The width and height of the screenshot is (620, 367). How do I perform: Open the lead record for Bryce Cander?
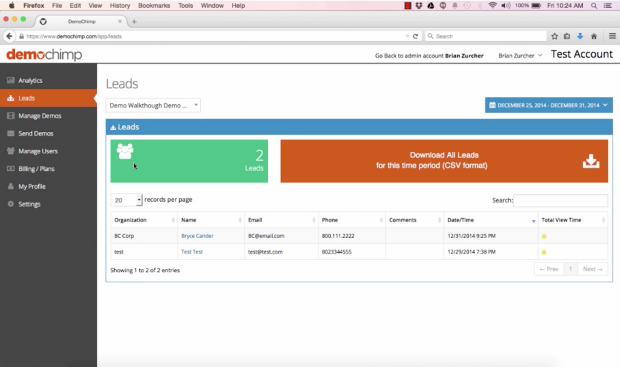[197, 236]
